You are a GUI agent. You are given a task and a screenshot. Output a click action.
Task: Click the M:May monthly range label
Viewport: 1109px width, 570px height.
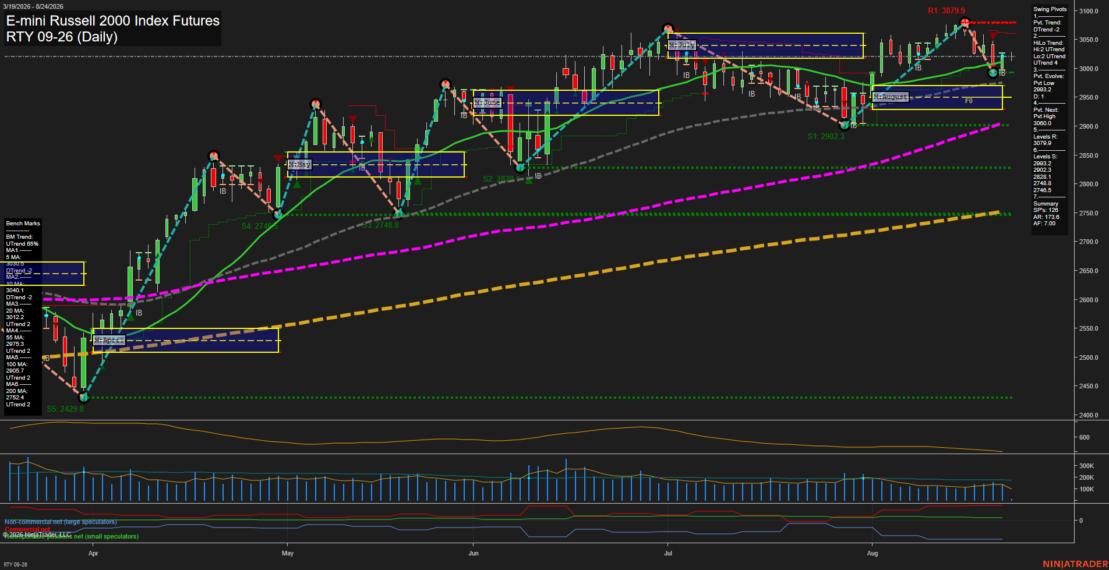click(x=300, y=165)
